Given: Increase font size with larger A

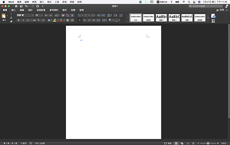Looking at the screenshot, I should (46, 15).
